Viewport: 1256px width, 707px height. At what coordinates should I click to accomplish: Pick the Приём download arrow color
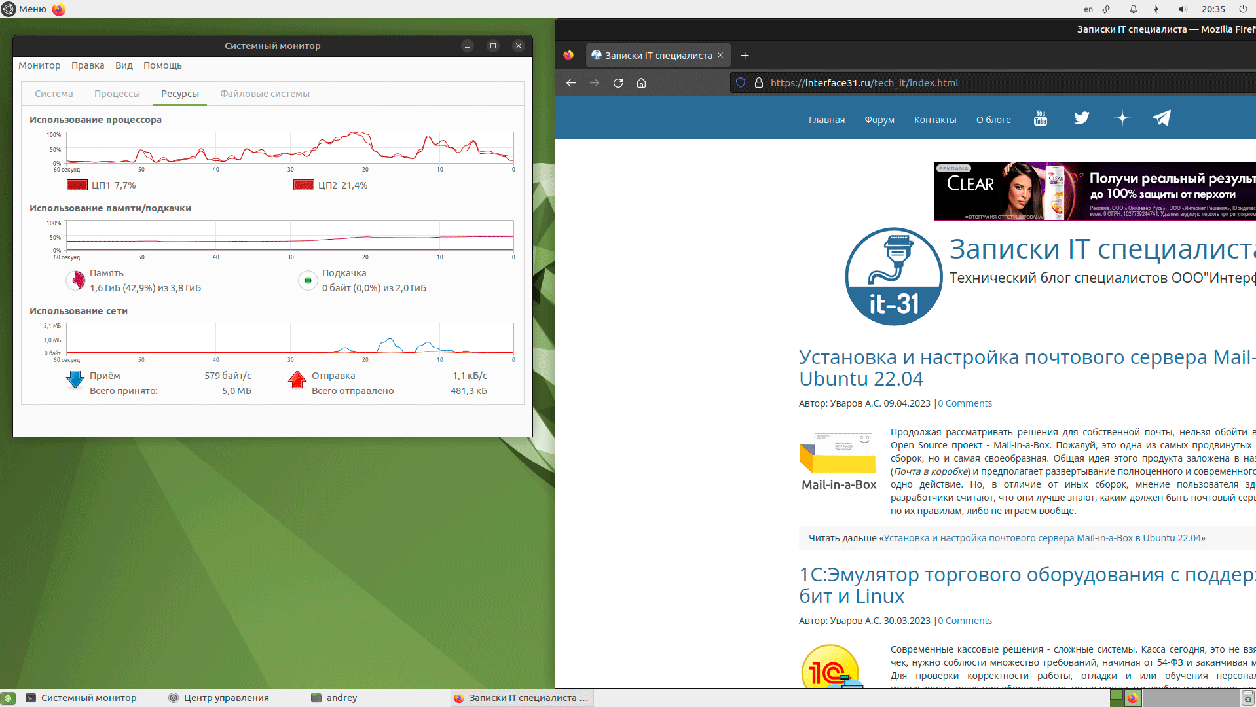(x=75, y=380)
